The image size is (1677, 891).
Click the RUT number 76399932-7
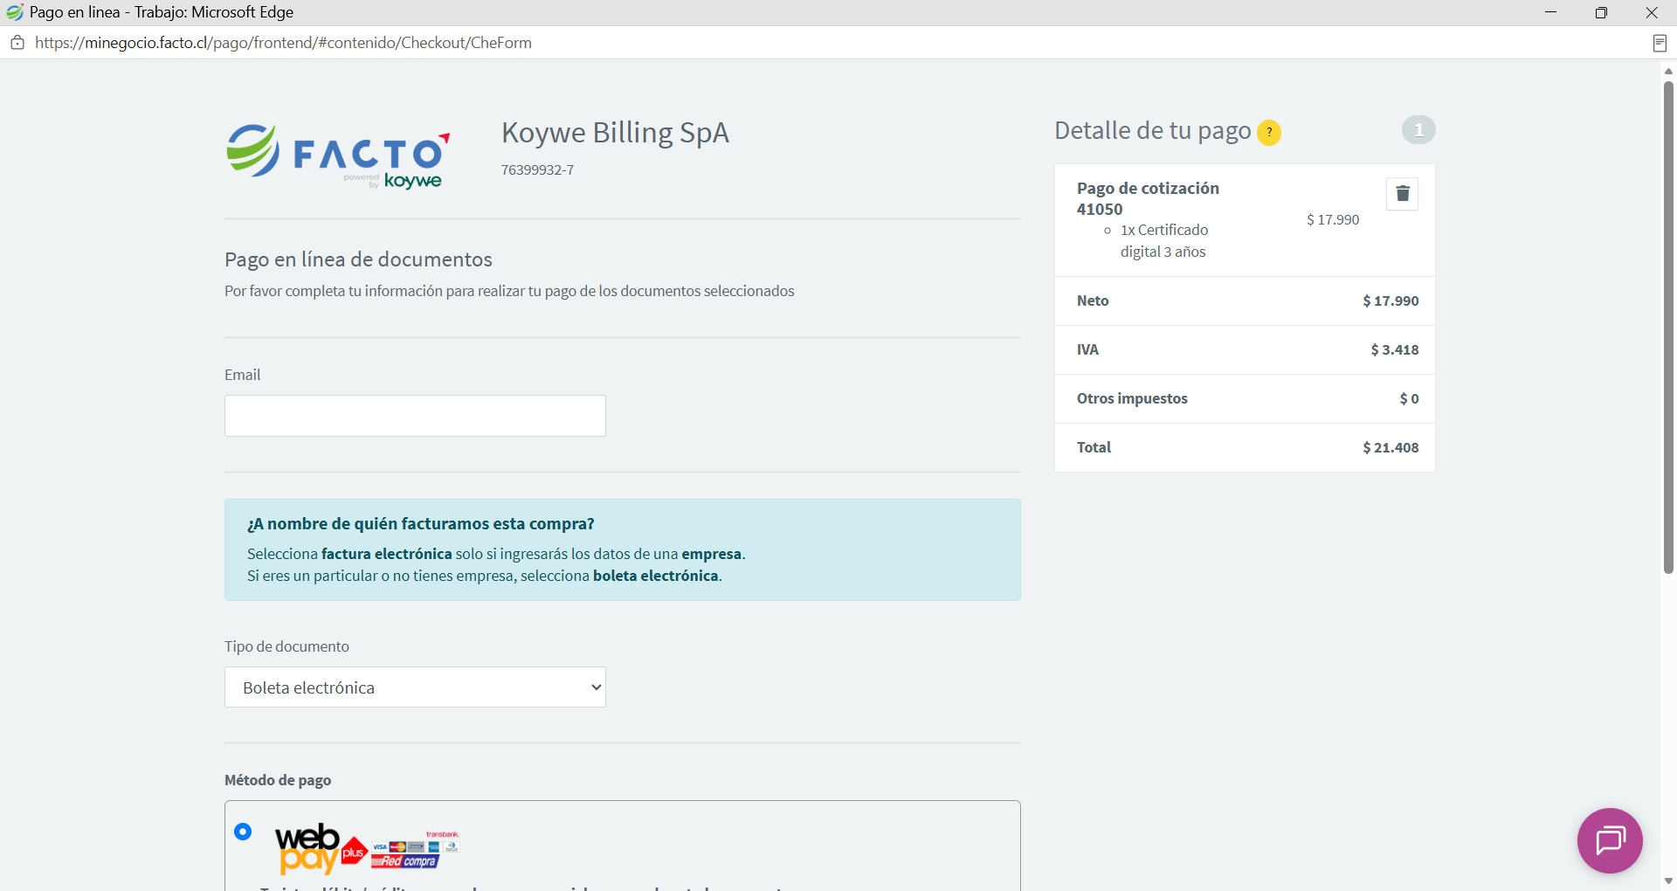[537, 169]
